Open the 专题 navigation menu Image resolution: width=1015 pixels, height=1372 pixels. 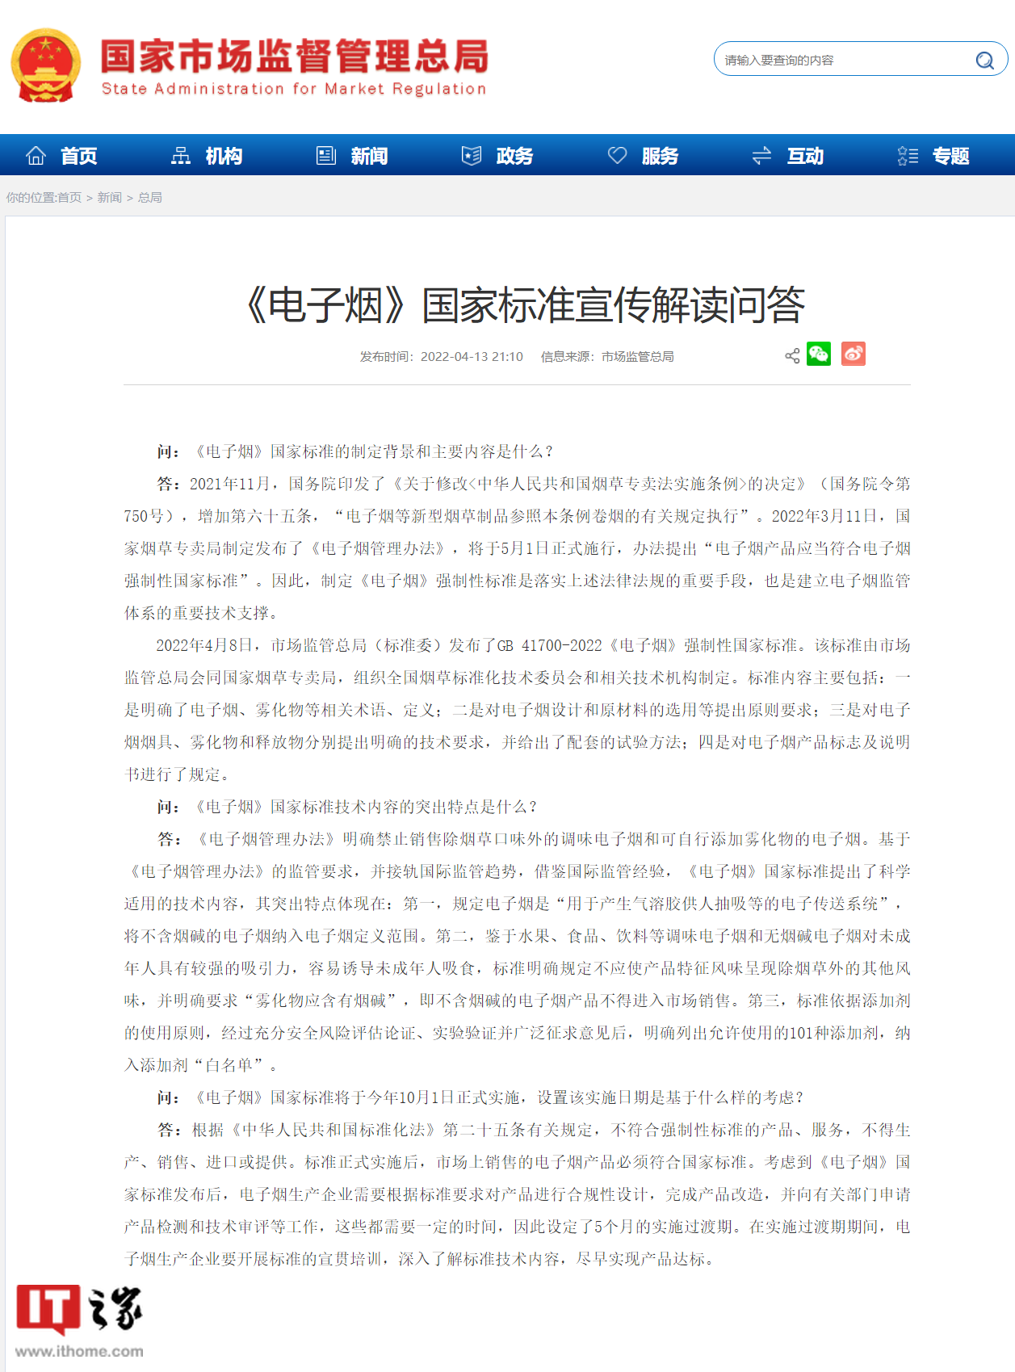click(x=950, y=156)
